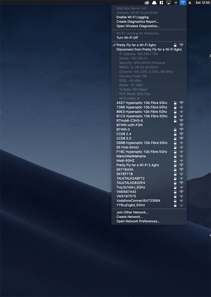
Task: Click signal icon on SKY1643A row
Action: click(181, 169)
